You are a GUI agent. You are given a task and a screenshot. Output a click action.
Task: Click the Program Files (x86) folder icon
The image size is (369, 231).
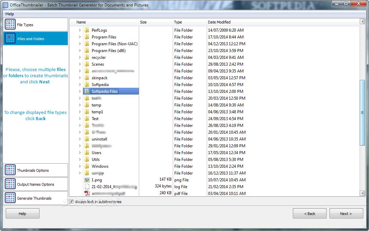[x=87, y=51]
